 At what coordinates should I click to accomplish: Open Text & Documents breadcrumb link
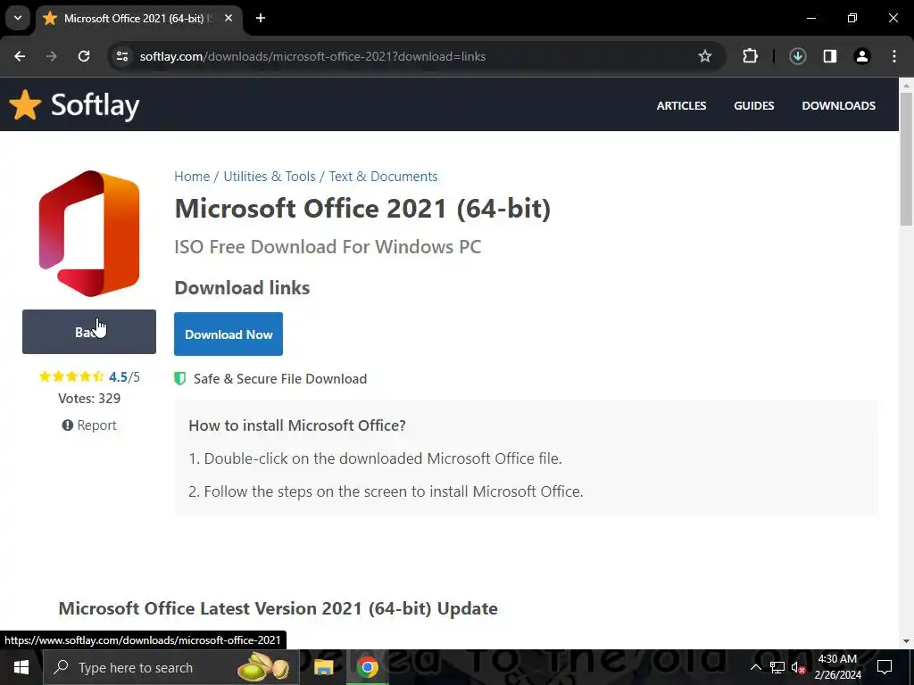(x=383, y=177)
